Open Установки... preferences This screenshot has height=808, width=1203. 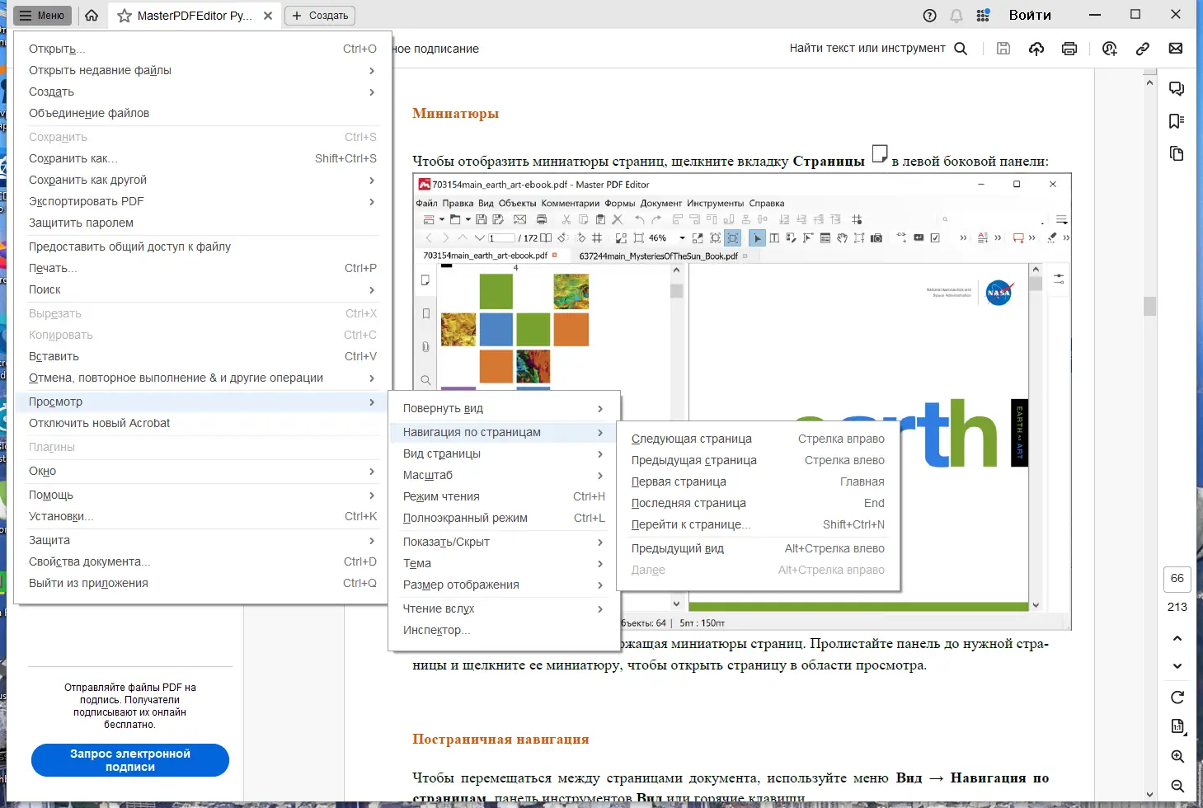[203, 516]
